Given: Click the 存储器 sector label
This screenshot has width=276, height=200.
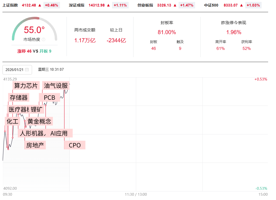Looking at the screenshot, I should coord(19,98).
